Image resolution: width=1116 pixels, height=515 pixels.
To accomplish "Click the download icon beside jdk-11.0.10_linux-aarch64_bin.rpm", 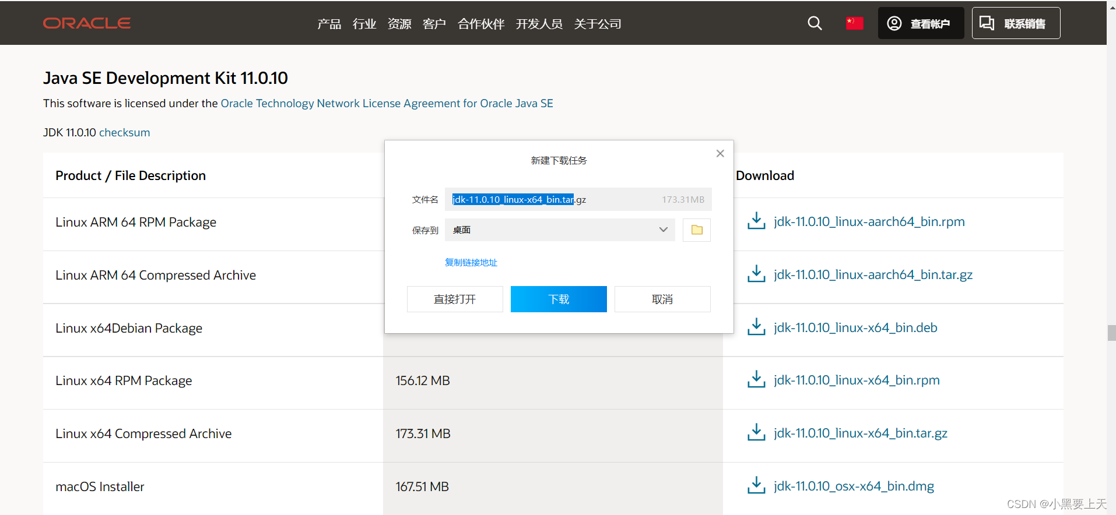I will pos(756,221).
